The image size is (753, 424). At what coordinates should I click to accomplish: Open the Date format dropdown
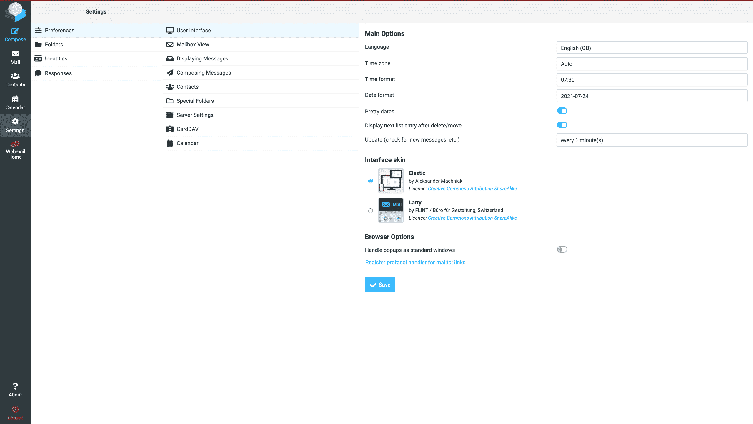[652, 96]
